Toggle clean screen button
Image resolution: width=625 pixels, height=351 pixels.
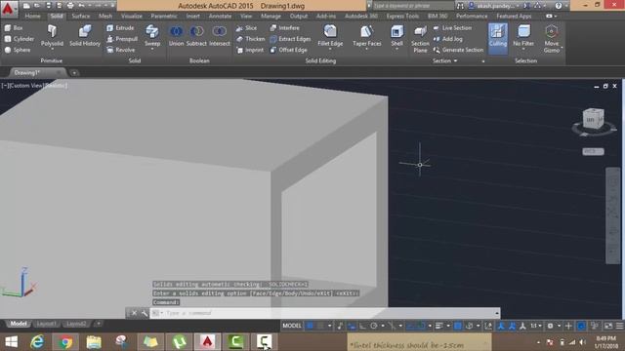[x=608, y=326]
